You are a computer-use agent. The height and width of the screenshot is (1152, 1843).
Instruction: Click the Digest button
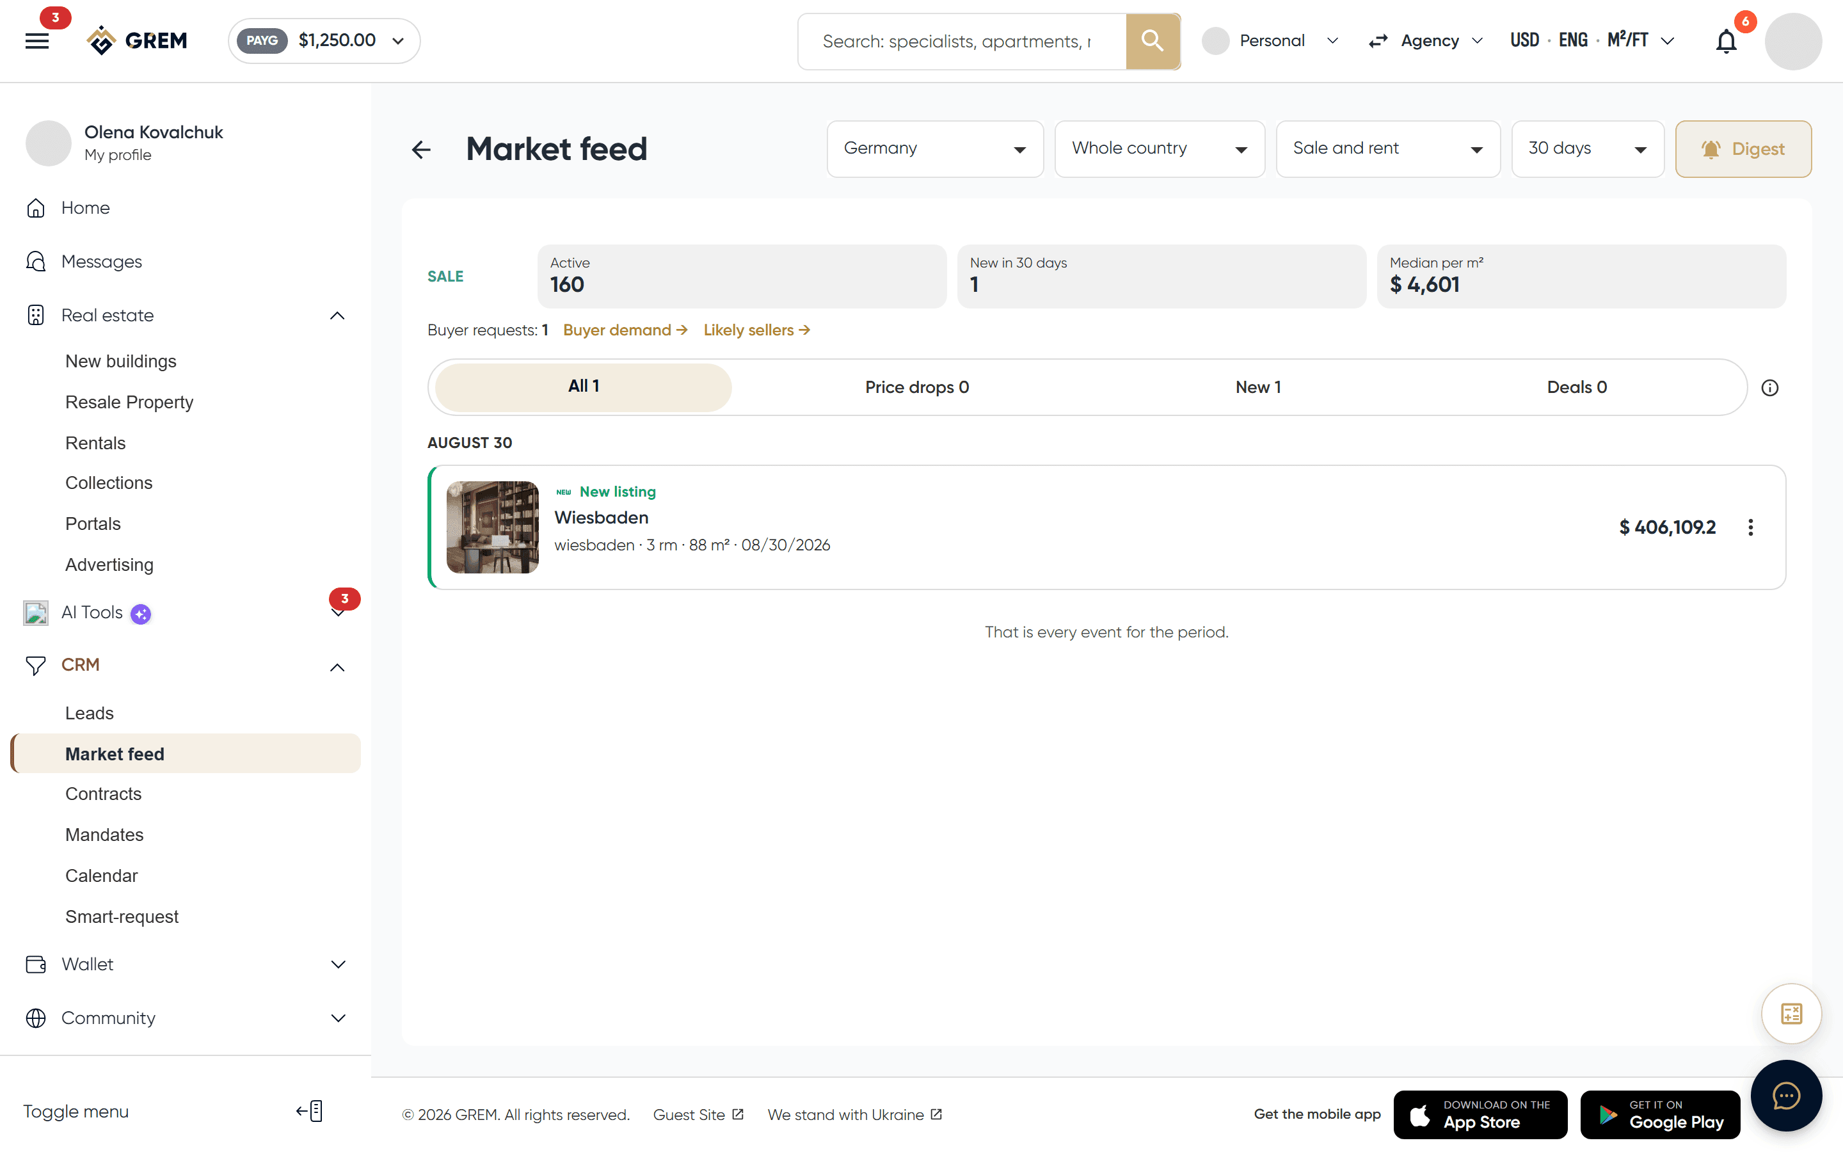coord(1743,149)
